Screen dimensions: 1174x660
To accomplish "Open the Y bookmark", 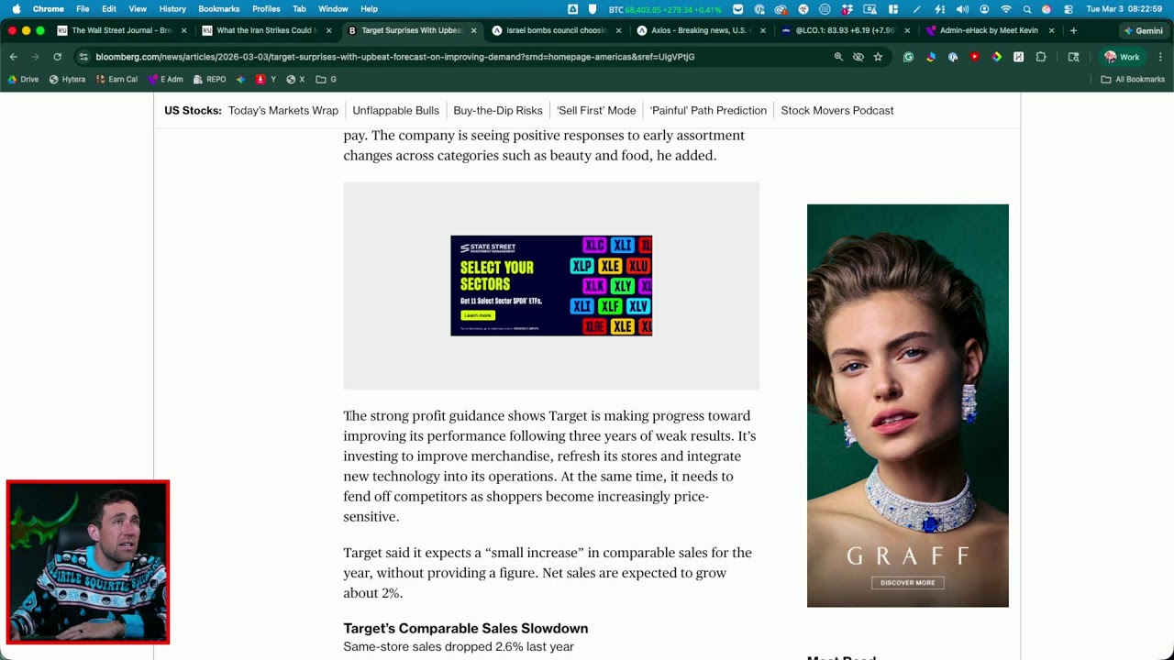I will (x=266, y=80).
